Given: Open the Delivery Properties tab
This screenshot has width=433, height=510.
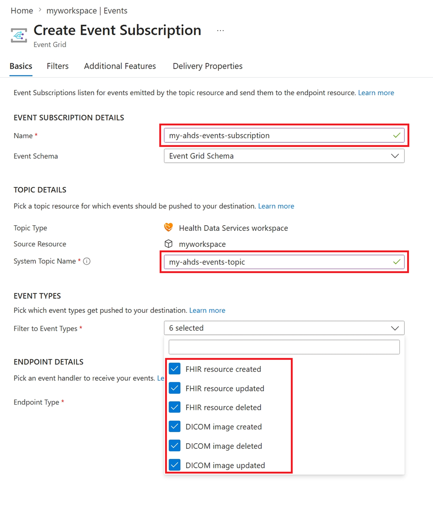Looking at the screenshot, I should click(x=208, y=66).
